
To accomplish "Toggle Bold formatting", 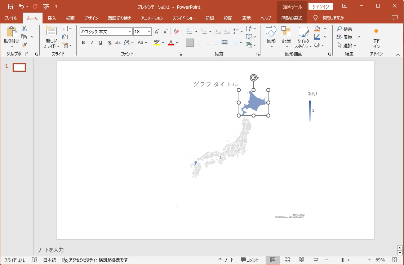I will point(83,43).
